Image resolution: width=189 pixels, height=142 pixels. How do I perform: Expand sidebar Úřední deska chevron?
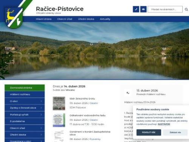click(41, 135)
